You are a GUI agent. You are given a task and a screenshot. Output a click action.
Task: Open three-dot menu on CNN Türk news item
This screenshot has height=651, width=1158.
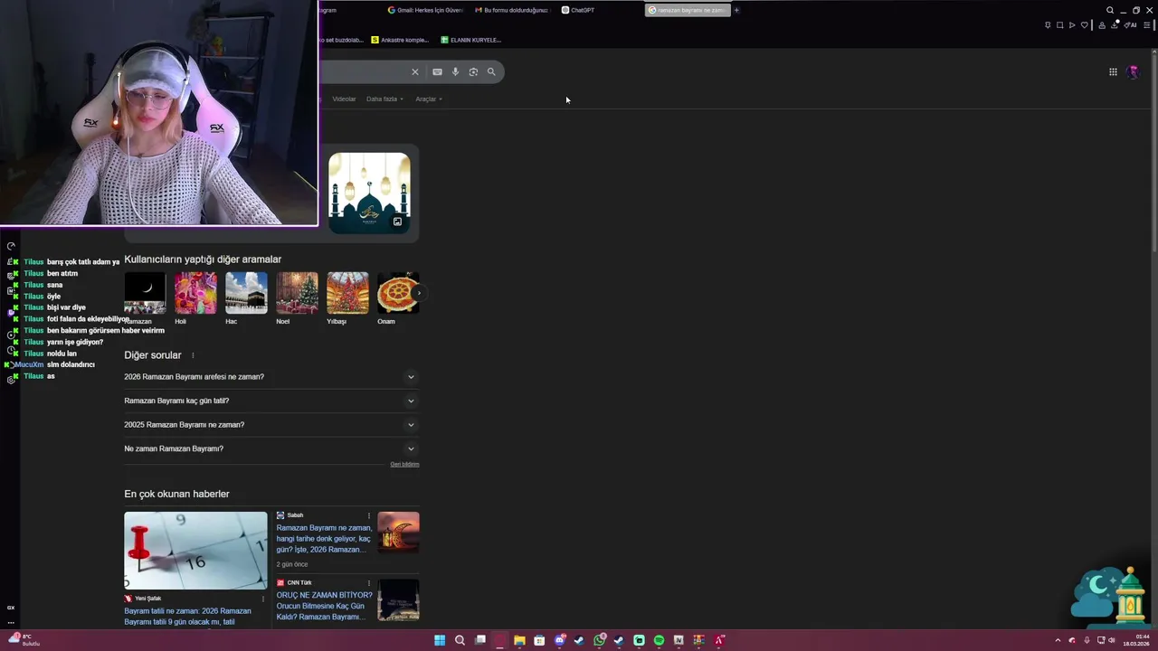click(368, 583)
